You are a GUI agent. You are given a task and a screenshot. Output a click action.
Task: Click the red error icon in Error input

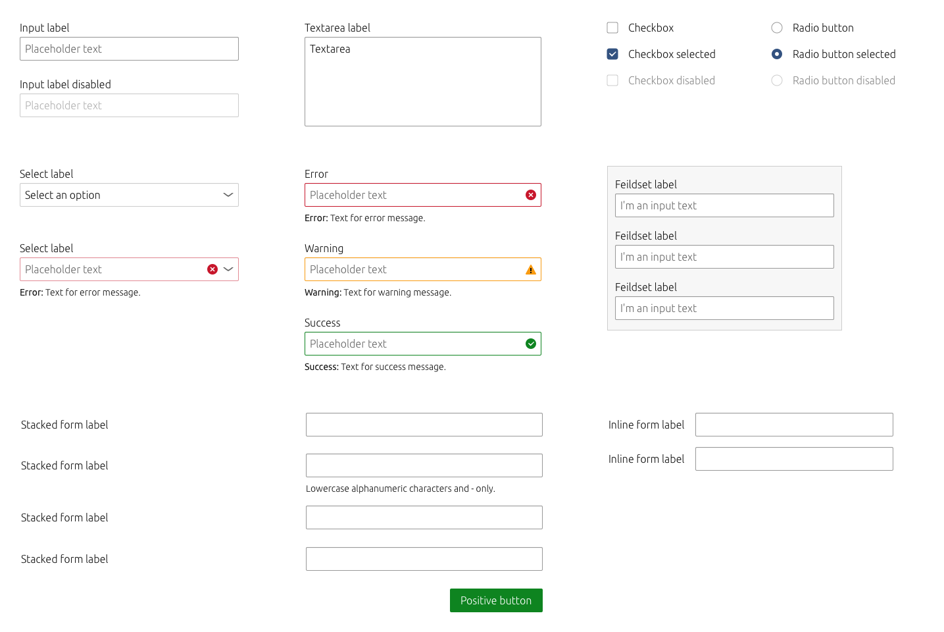tap(531, 195)
